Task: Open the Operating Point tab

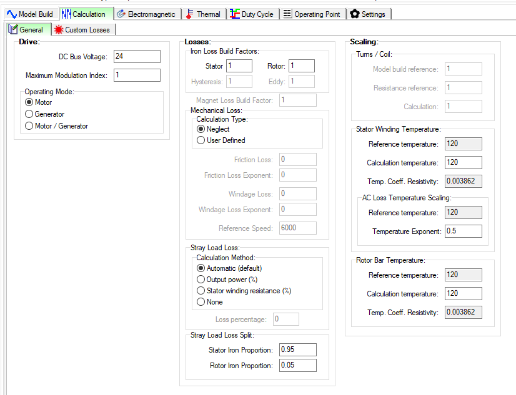Action: [312, 14]
